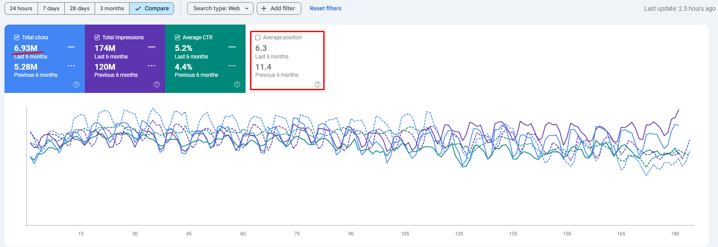Click the Reset filters link
Image resolution: width=718 pixels, height=247 pixels.
click(326, 8)
